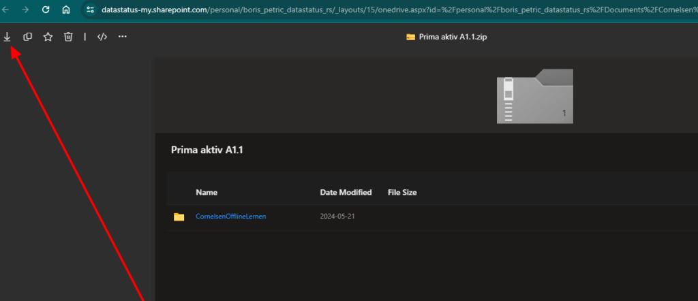Click the large zip archive thumbnail
Image resolution: width=698 pixels, height=301 pixels.
pyautogui.click(x=534, y=96)
